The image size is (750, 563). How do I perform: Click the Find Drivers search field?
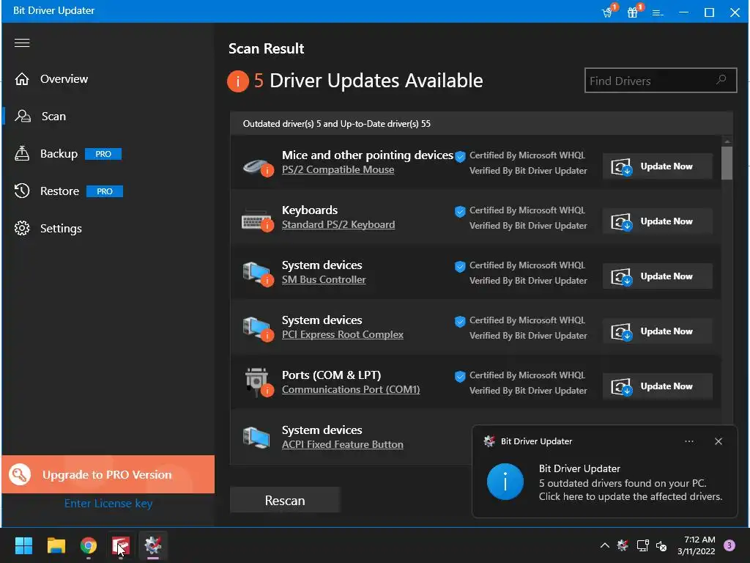[661, 81]
